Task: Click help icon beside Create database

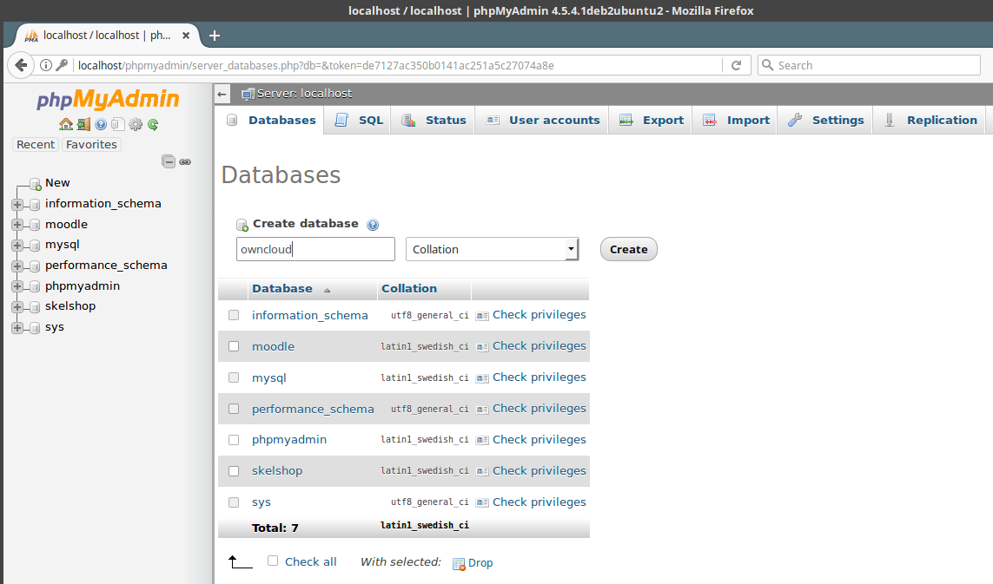Action: tap(373, 225)
